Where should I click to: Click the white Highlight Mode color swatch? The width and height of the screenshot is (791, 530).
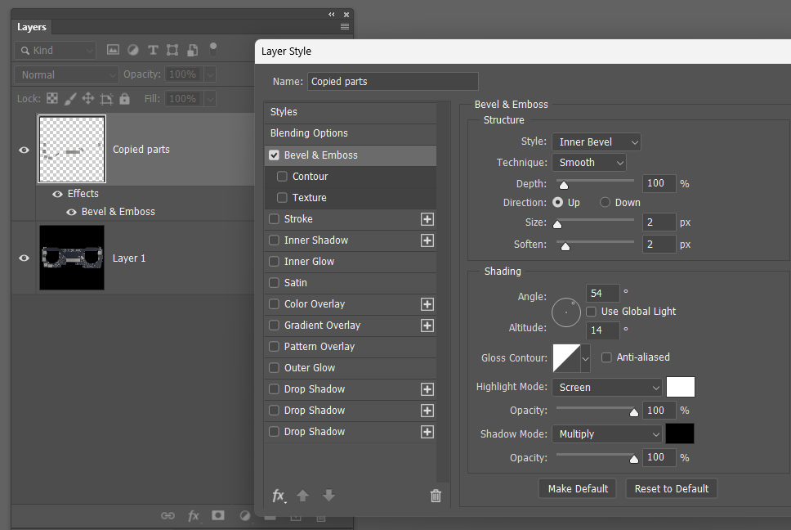(x=681, y=386)
